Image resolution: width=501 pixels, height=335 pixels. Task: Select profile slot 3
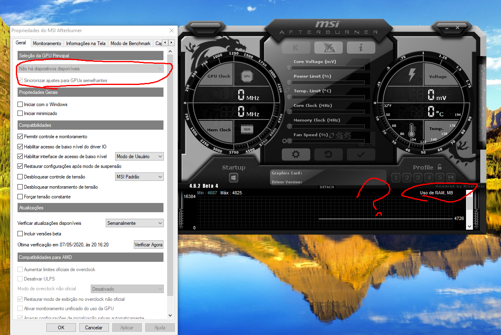click(418, 178)
